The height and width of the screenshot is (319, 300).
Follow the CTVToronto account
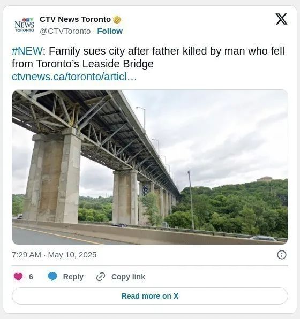pos(110,31)
